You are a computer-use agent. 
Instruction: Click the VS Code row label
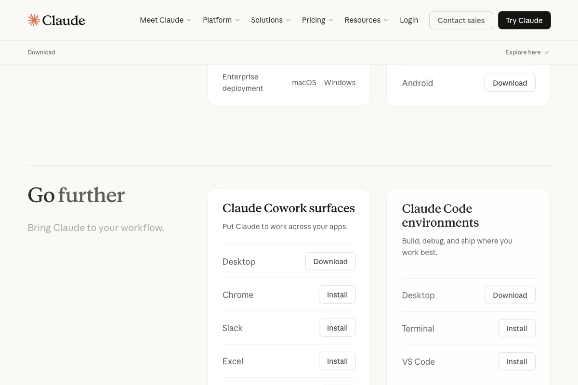click(x=419, y=361)
